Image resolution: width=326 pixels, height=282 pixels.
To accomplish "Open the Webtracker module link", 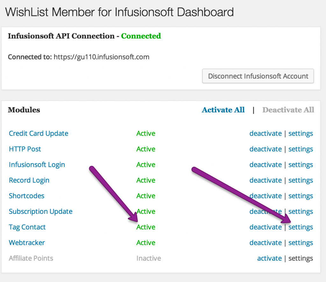I will tap(27, 243).
